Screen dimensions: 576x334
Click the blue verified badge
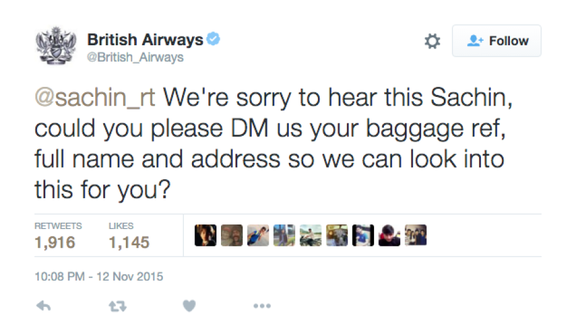point(213,39)
